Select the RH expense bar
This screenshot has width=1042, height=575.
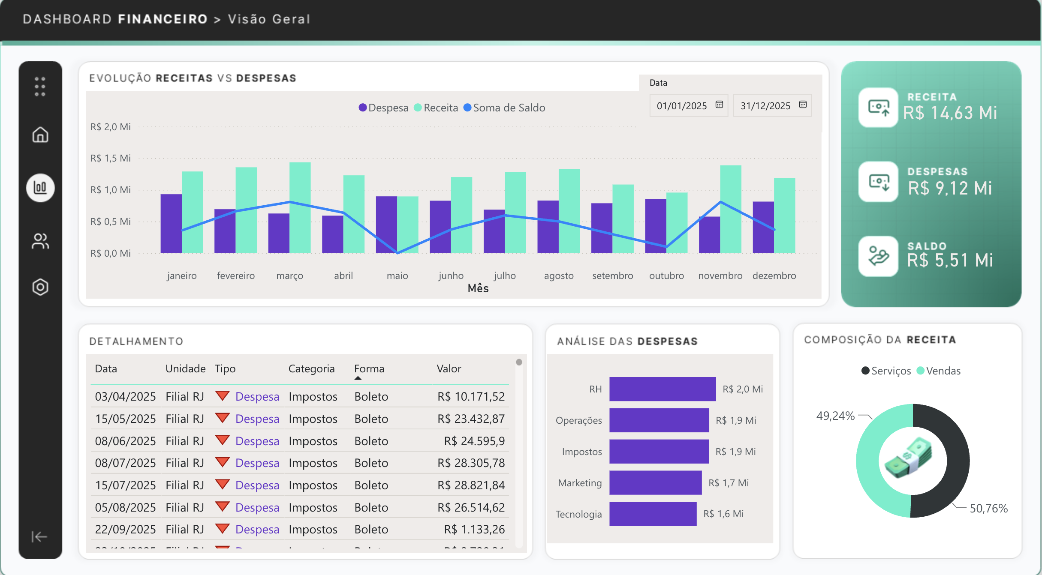[x=663, y=389]
